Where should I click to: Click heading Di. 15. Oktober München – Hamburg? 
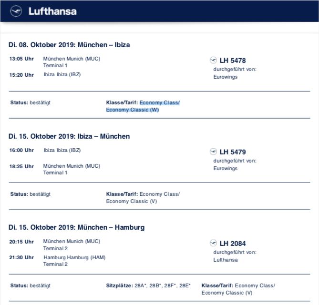(76, 227)
